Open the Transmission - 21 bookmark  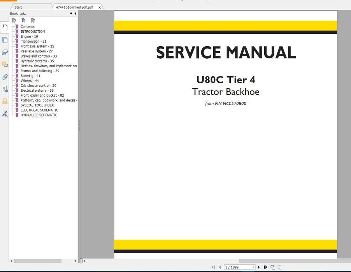click(x=33, y=41)
